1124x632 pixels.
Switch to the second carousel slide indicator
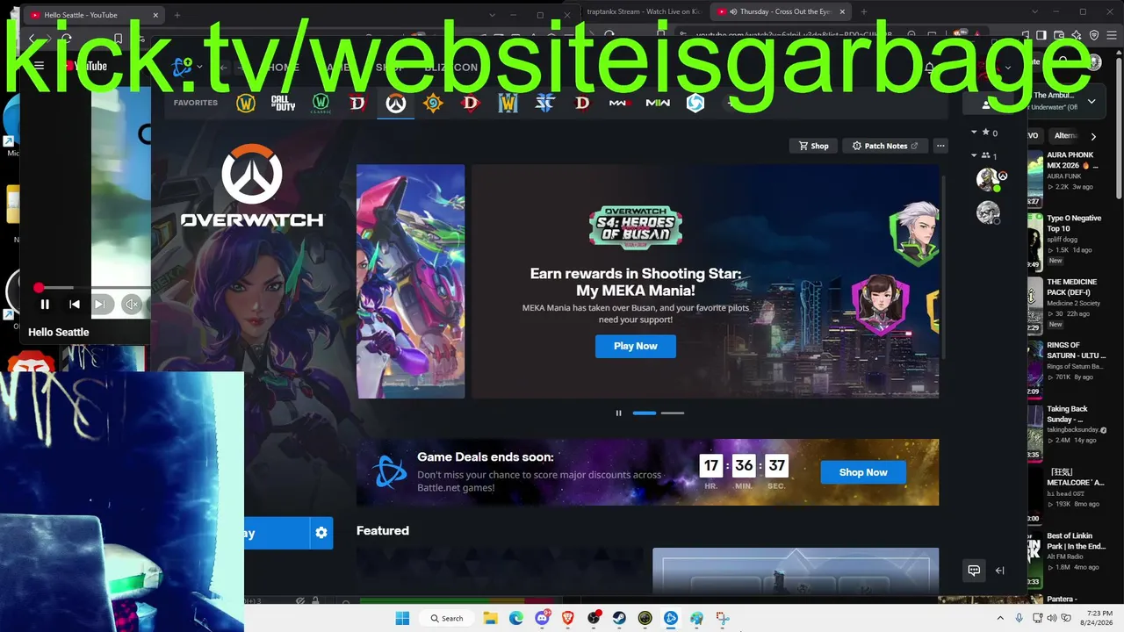point(673,413)
